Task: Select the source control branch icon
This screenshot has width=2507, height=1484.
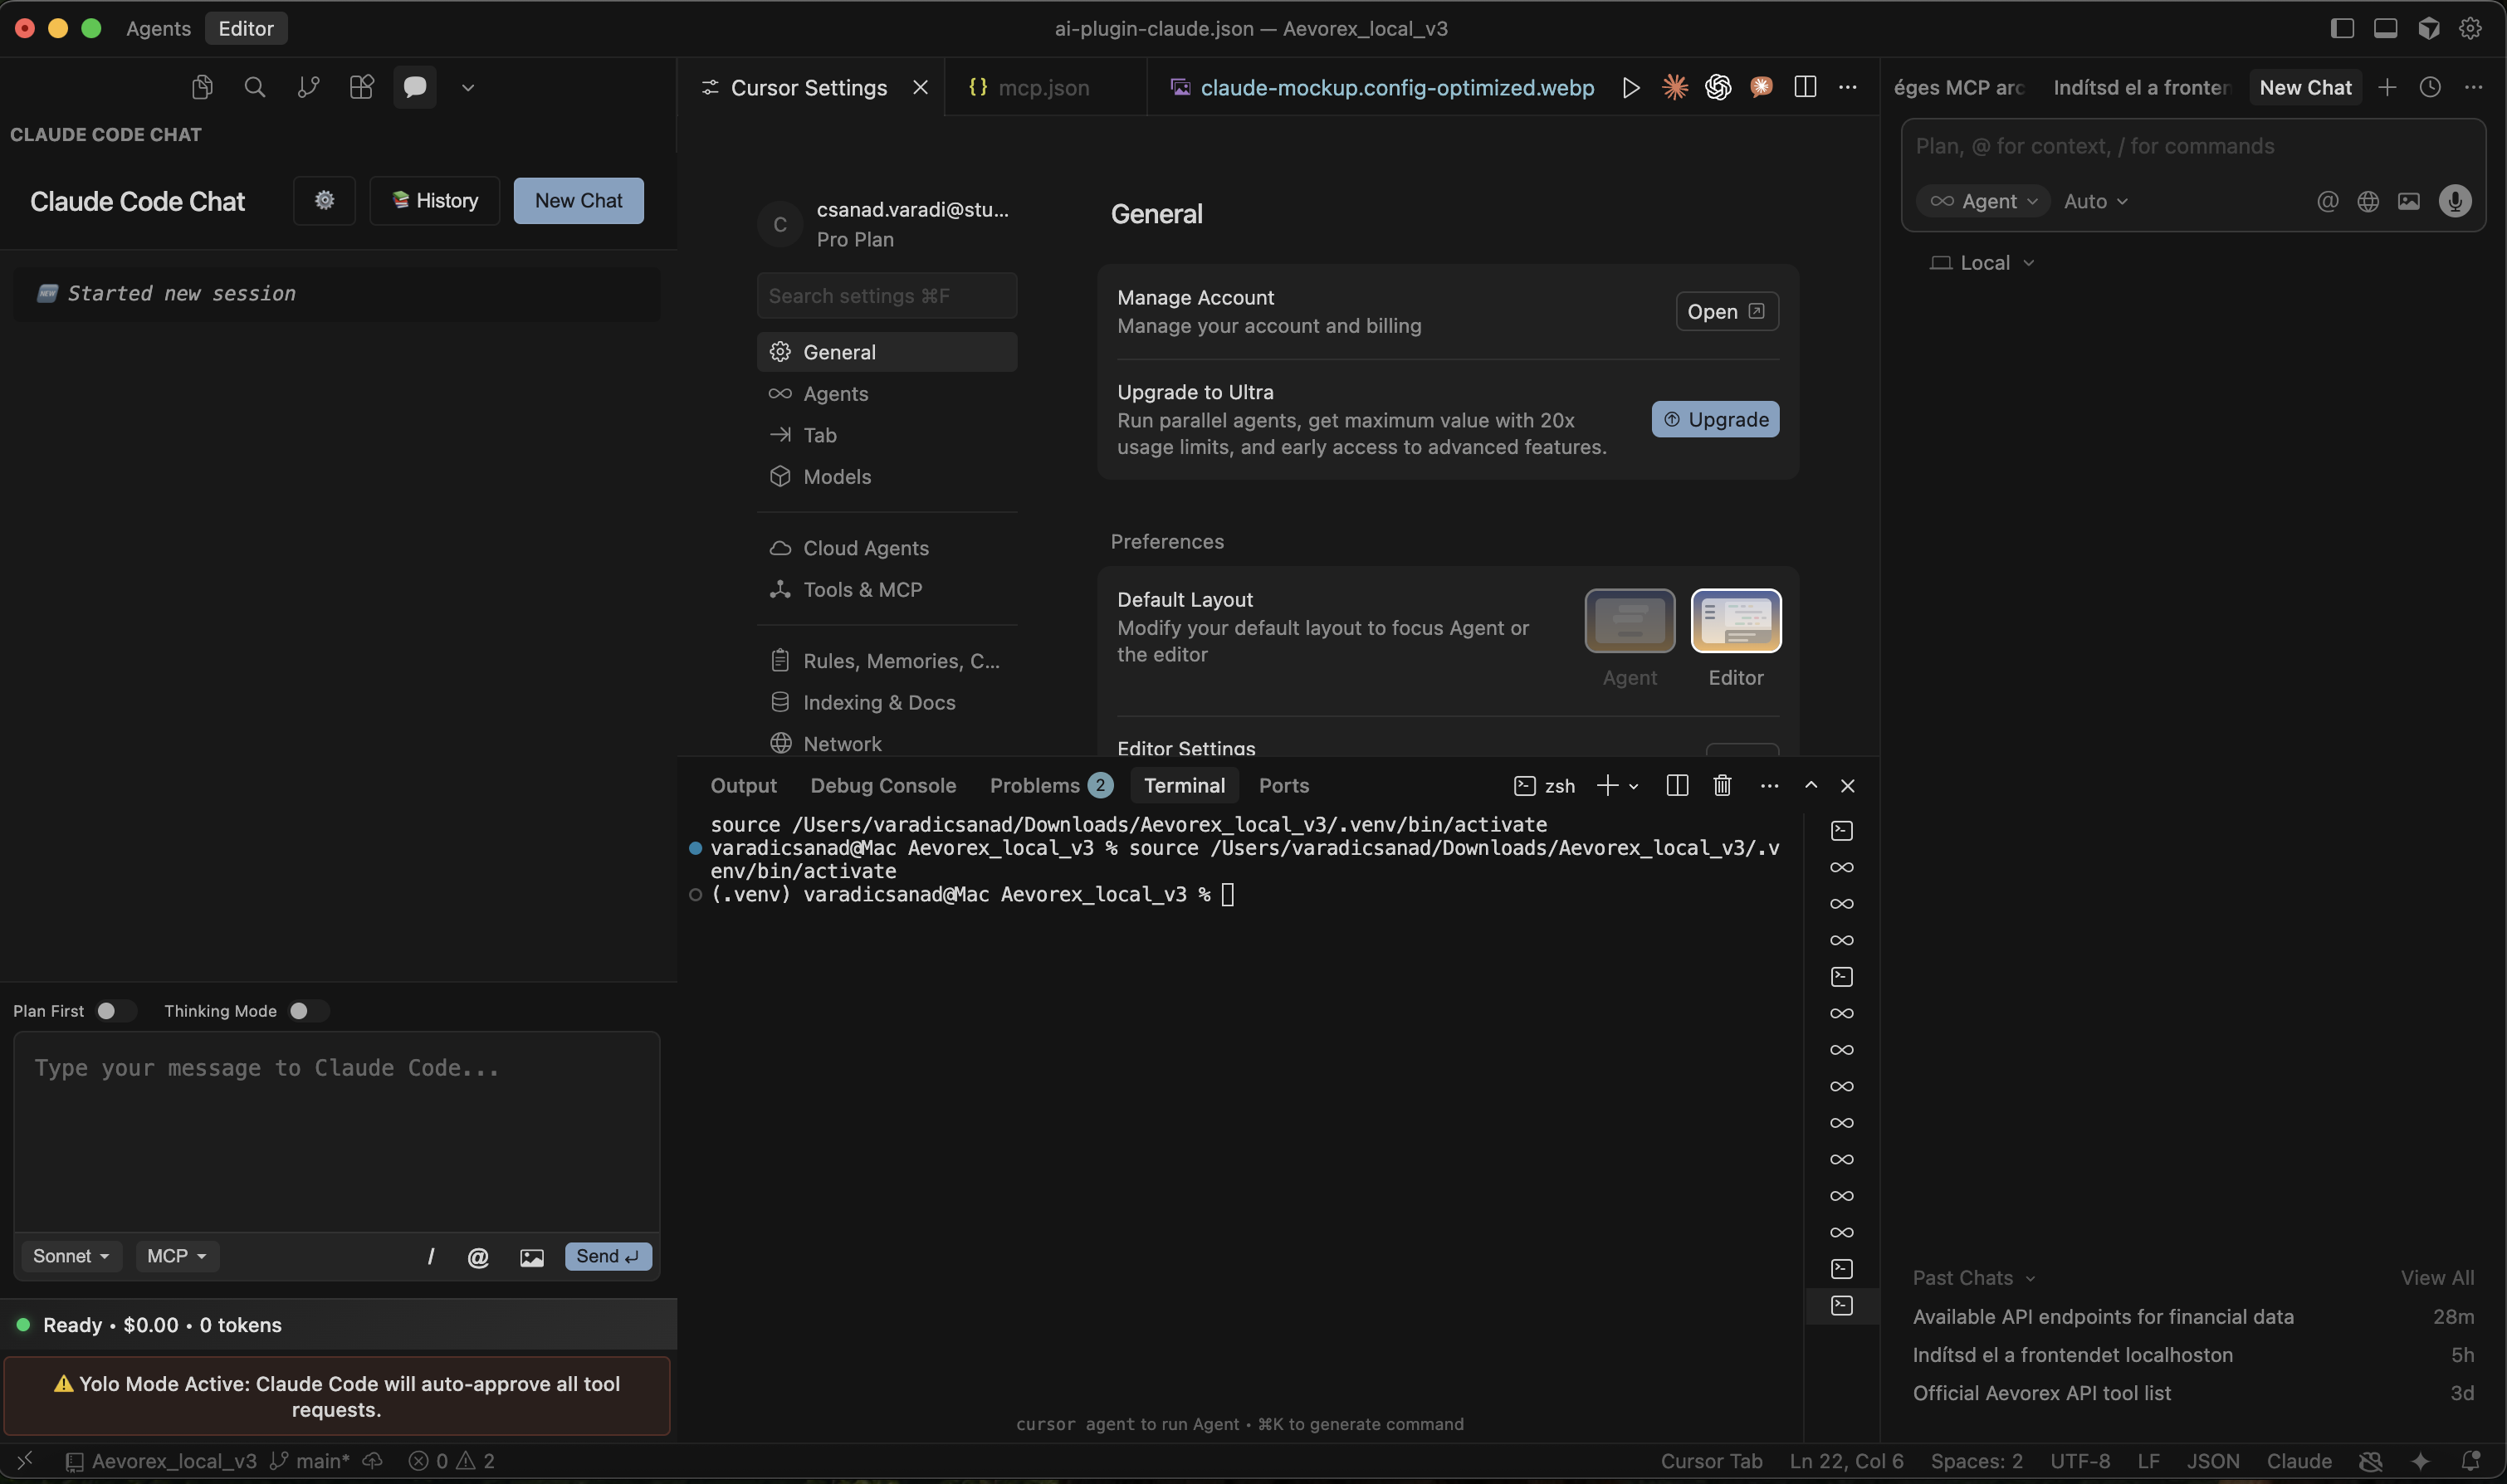Action: pyautogui.click(x=308, y=87)
